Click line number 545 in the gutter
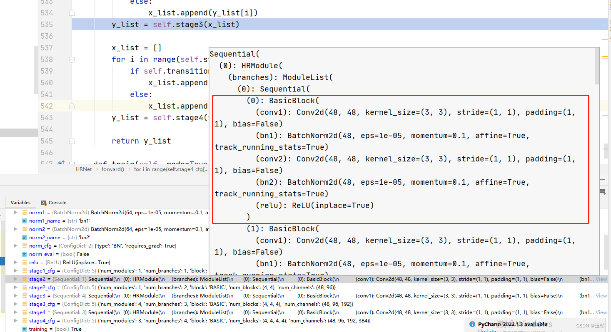The image size is (611, 332). pyautogui.click(x=47, y=141)
